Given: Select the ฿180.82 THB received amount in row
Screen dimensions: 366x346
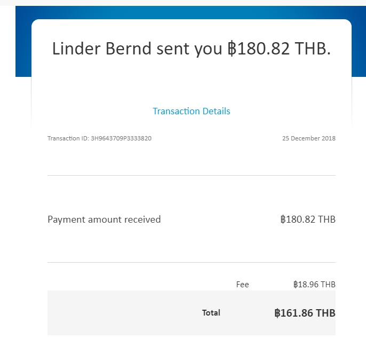Looking at the screenshot, I should [307, 219].
